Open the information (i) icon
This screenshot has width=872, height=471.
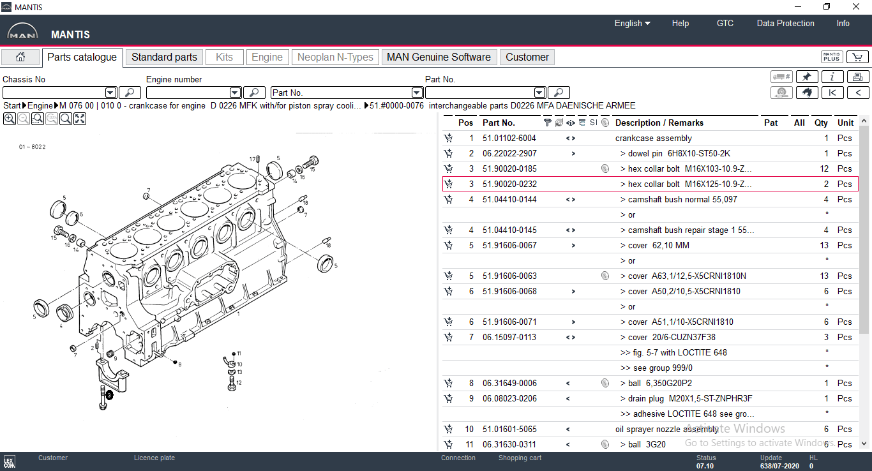pos(832,77)
